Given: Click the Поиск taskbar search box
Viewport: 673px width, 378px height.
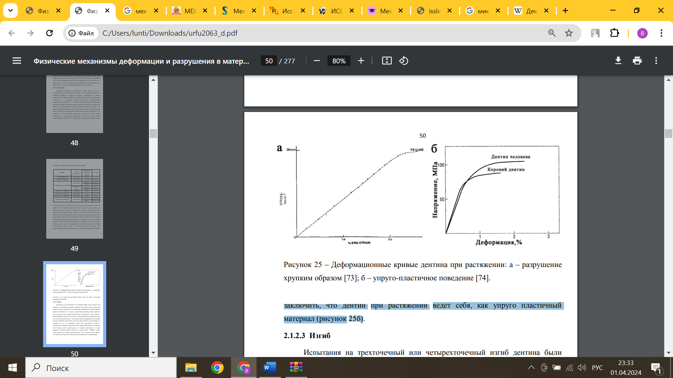Looking at the screenshot, I should [x=101, y=367].
